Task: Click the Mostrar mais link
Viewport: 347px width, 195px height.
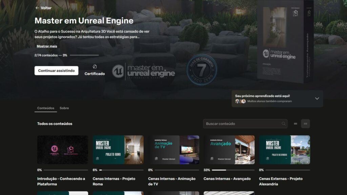Action: tap(47, 46)
